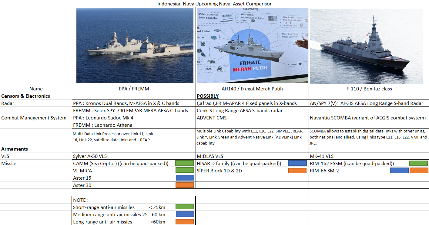Screen dimensions: 429x225
Task: Click orange swatch in RIM-66 SM-2 row
Action: (x=419, y=171)
